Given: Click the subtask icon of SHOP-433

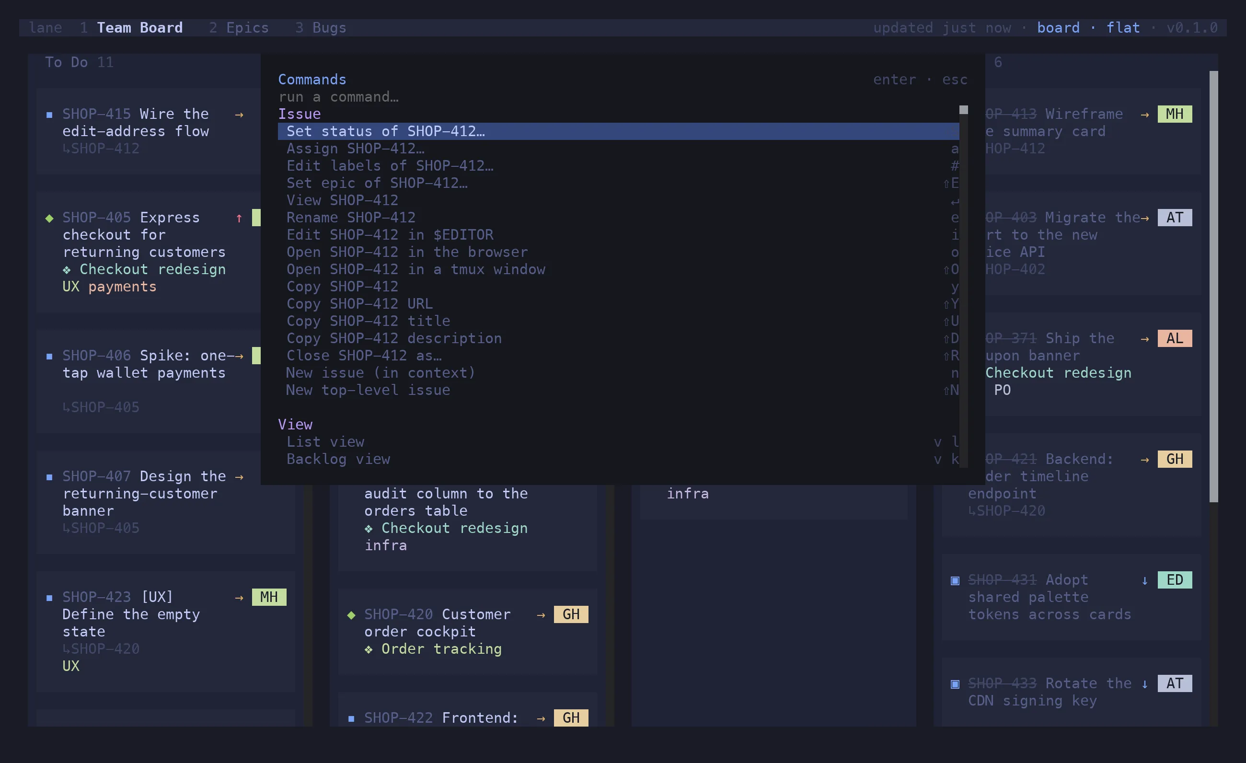Looking at the screenshot, I should click(x=955, y=684).
